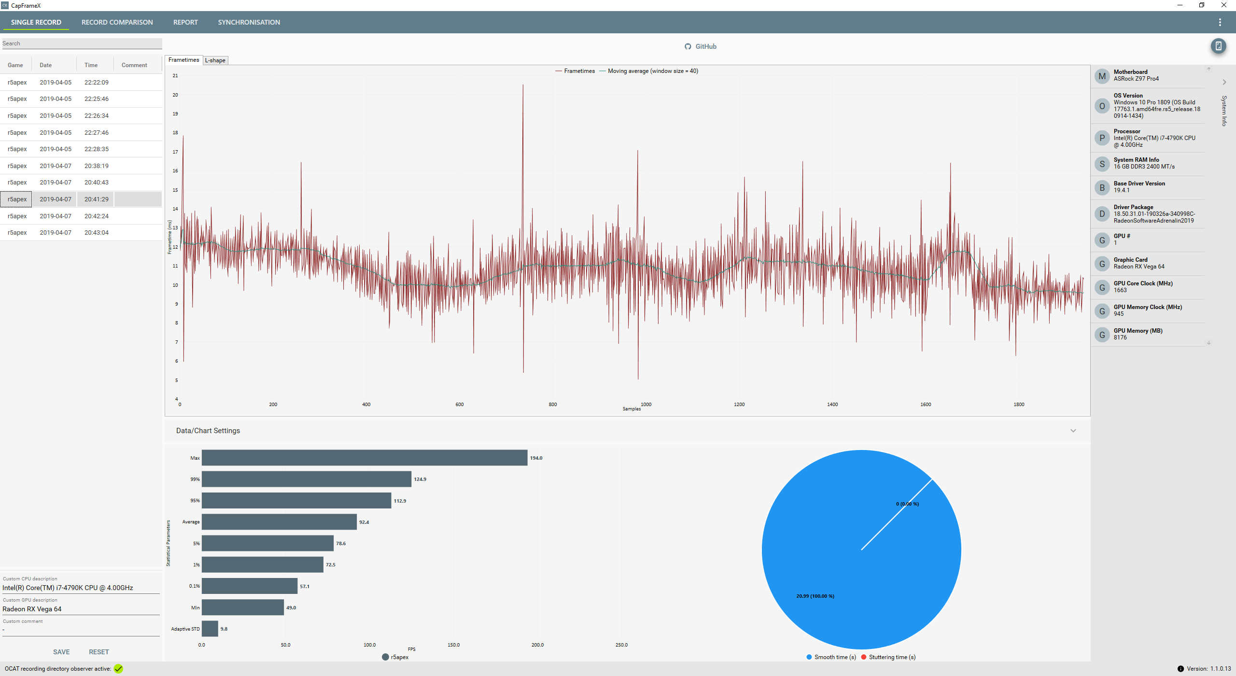The image size is (1236, 676).
Task: Open the GitHub link
Action: point(705,46)
